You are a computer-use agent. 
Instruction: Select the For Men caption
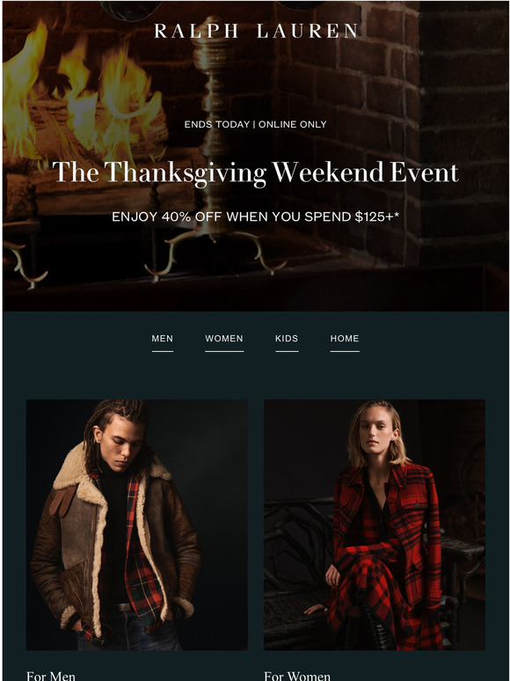(51, 676)
